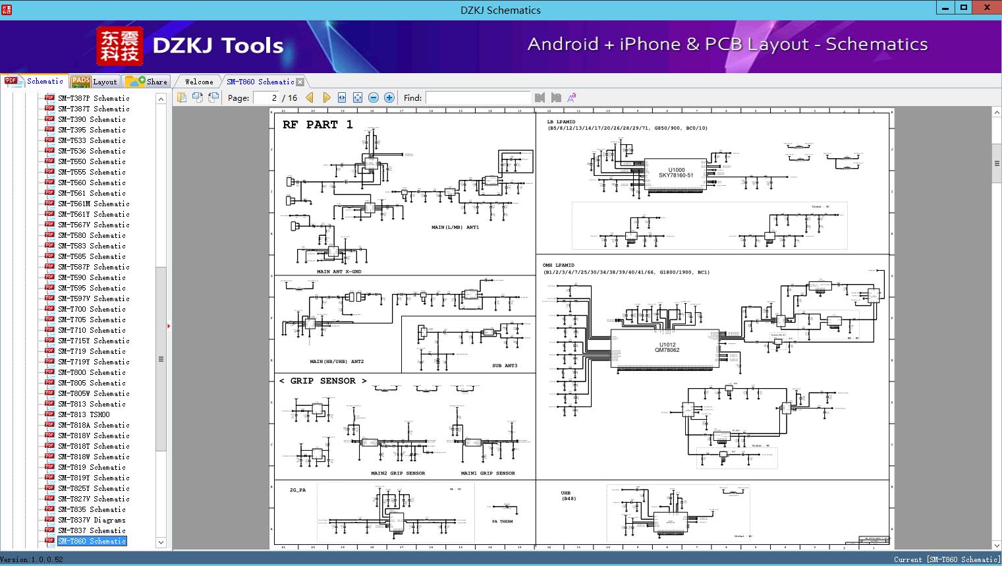Image resolution: width=1002 pixels, height=566 pixels.
Task: Click the document viewer scrollbar thumb
Action: 997,163
